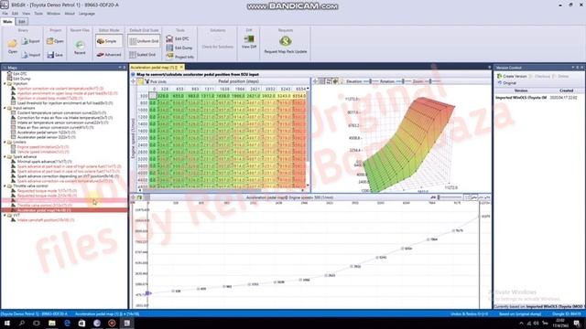
Task: Click the Export binary button
Action: click(30, 41)
